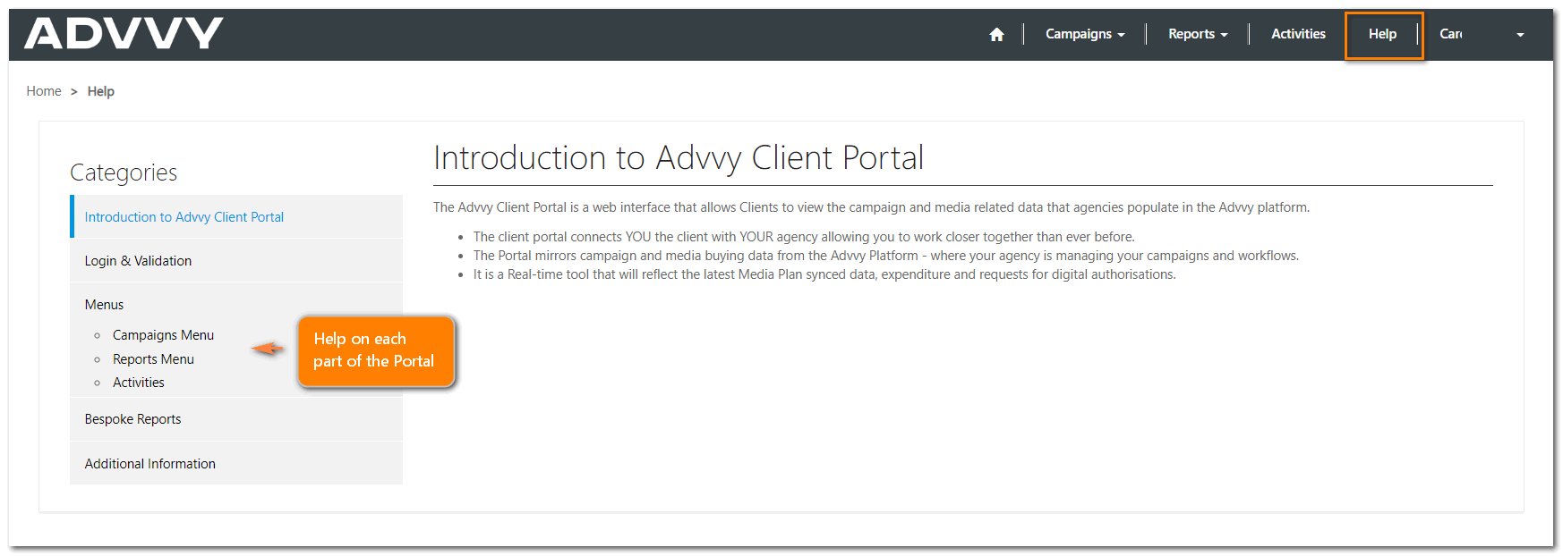
Task: Open the Campaigns dropdown in navbar
Action: point(1084,34)
